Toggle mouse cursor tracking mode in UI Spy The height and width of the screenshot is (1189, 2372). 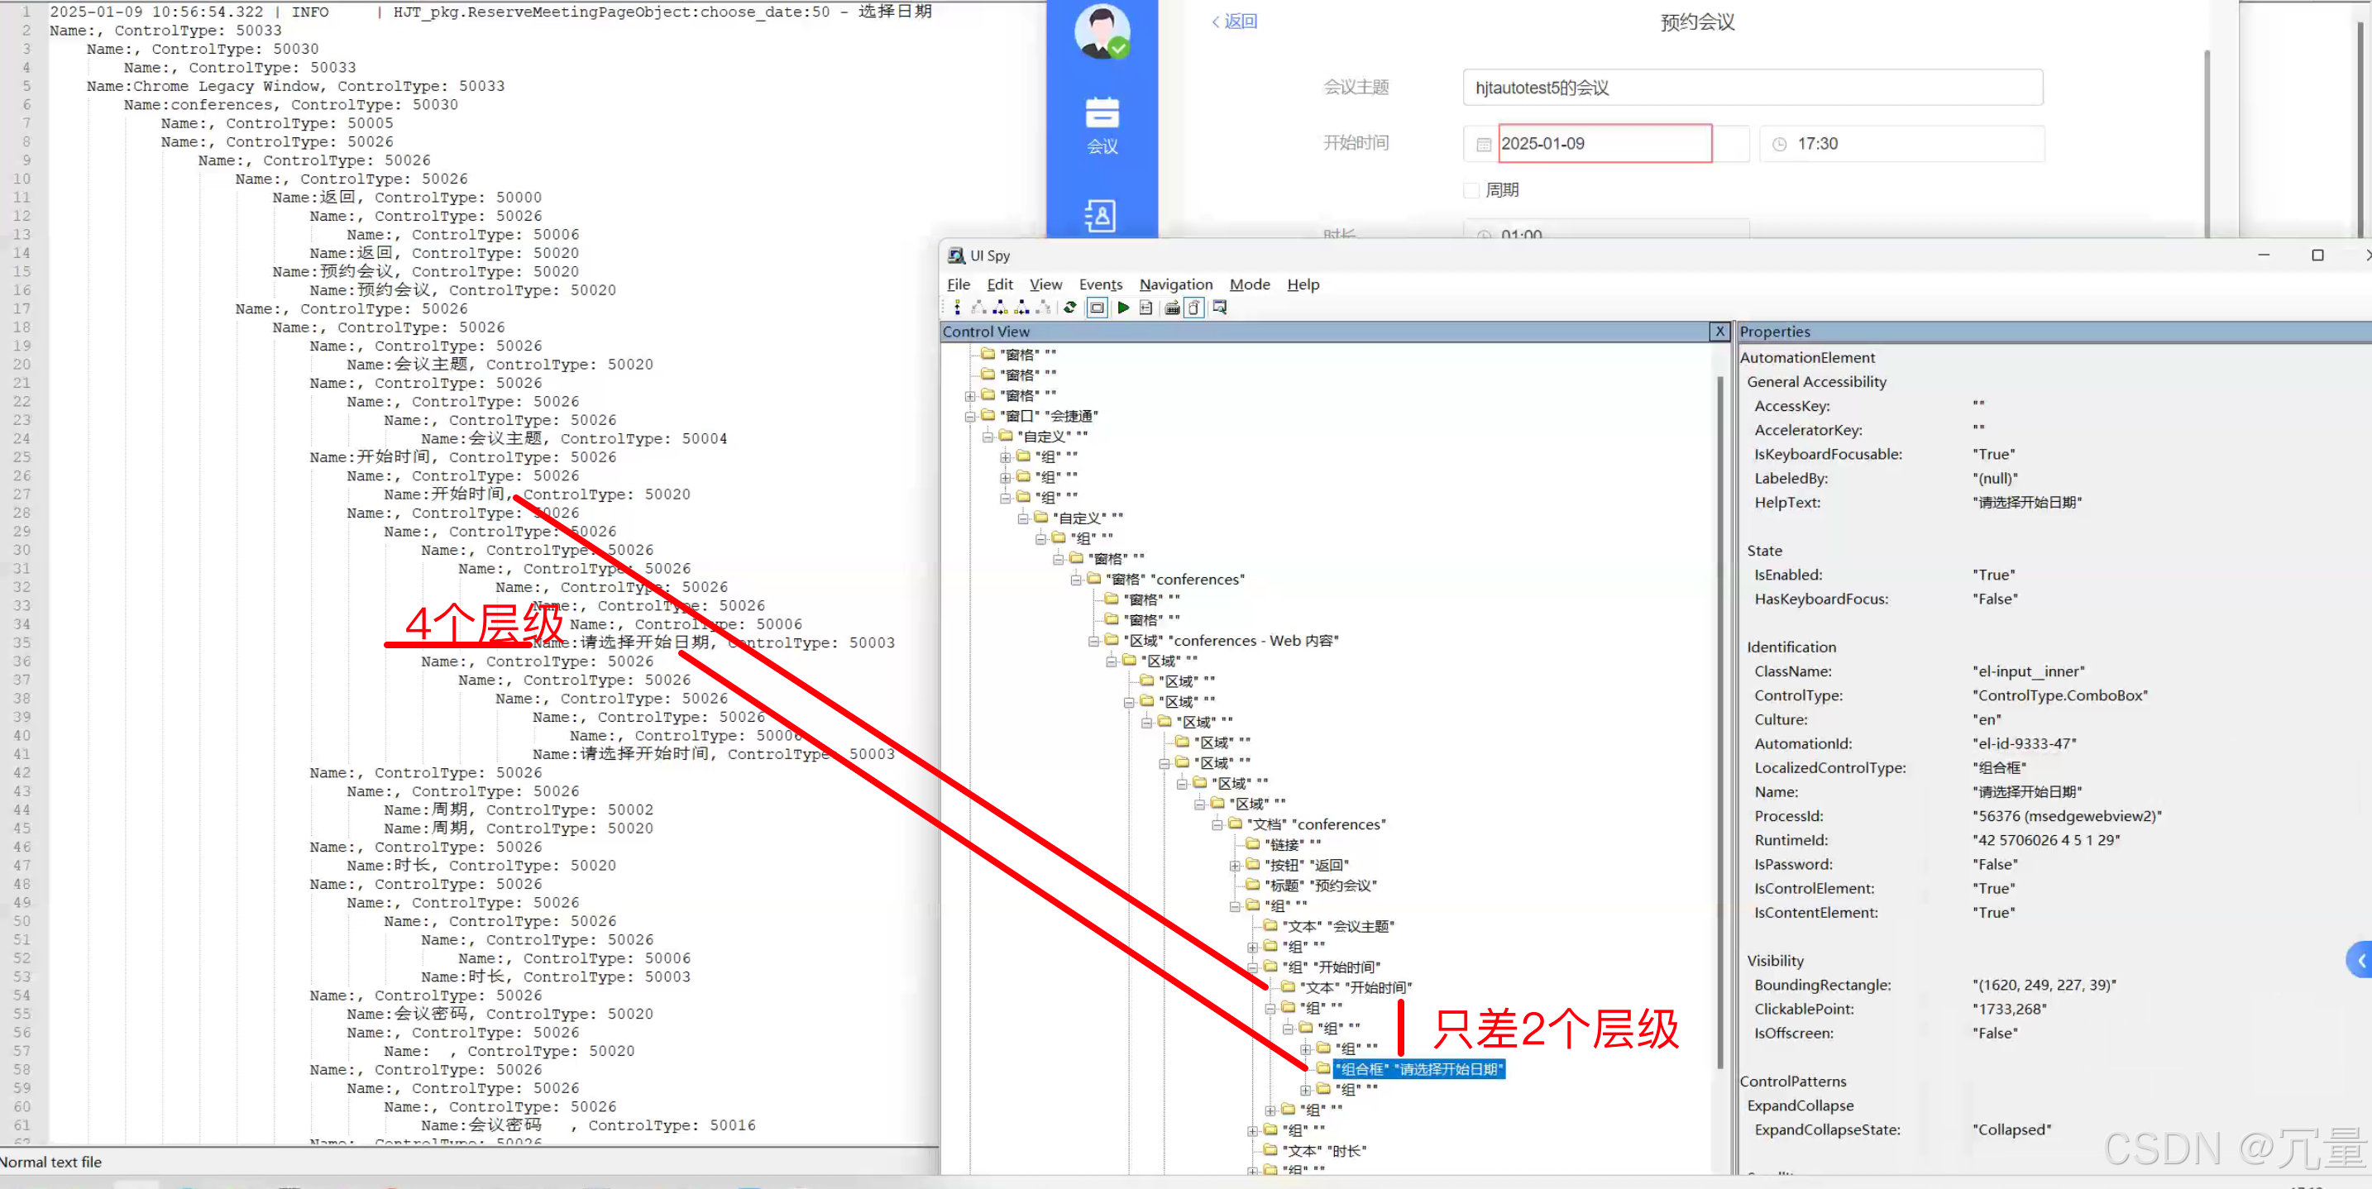[x=1193, y=308]
